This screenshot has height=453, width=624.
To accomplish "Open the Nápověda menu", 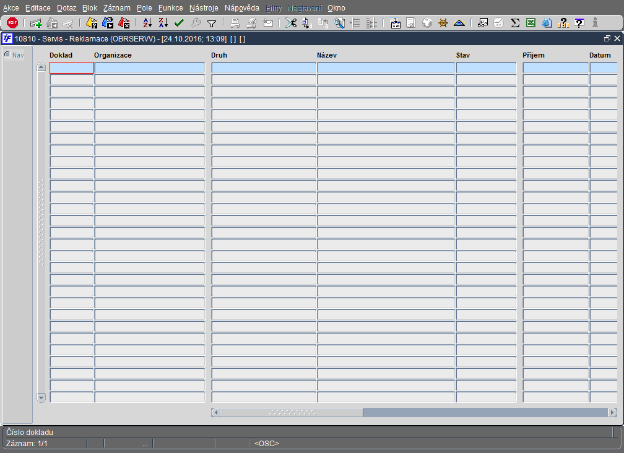I will 241,8.
